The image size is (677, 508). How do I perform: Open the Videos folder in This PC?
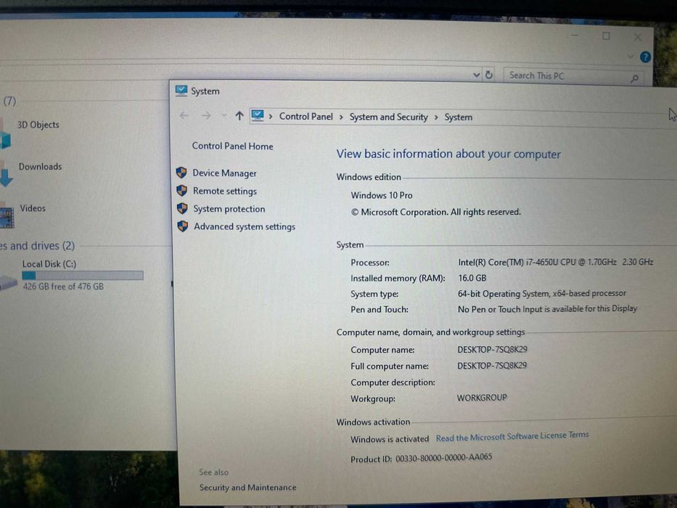tap(33, 208)
